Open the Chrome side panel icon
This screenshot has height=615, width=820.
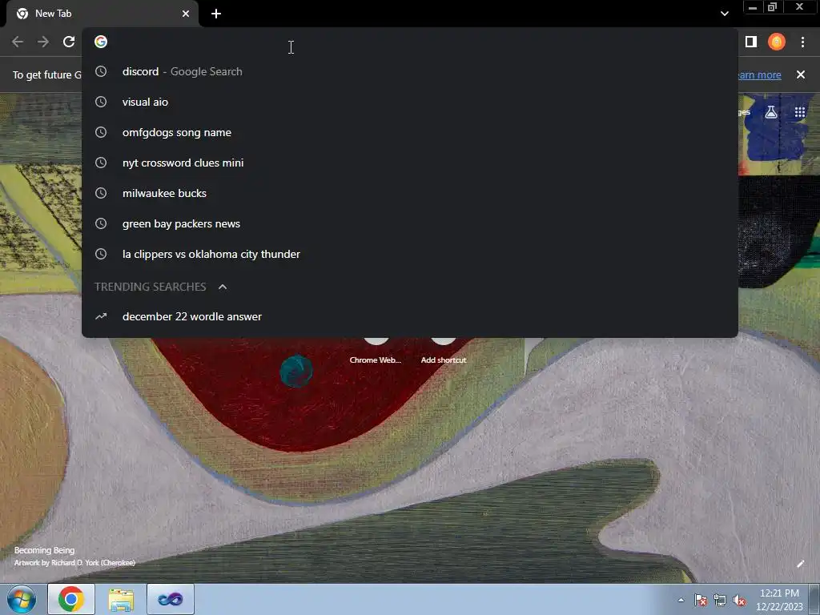tap(751, 42)
